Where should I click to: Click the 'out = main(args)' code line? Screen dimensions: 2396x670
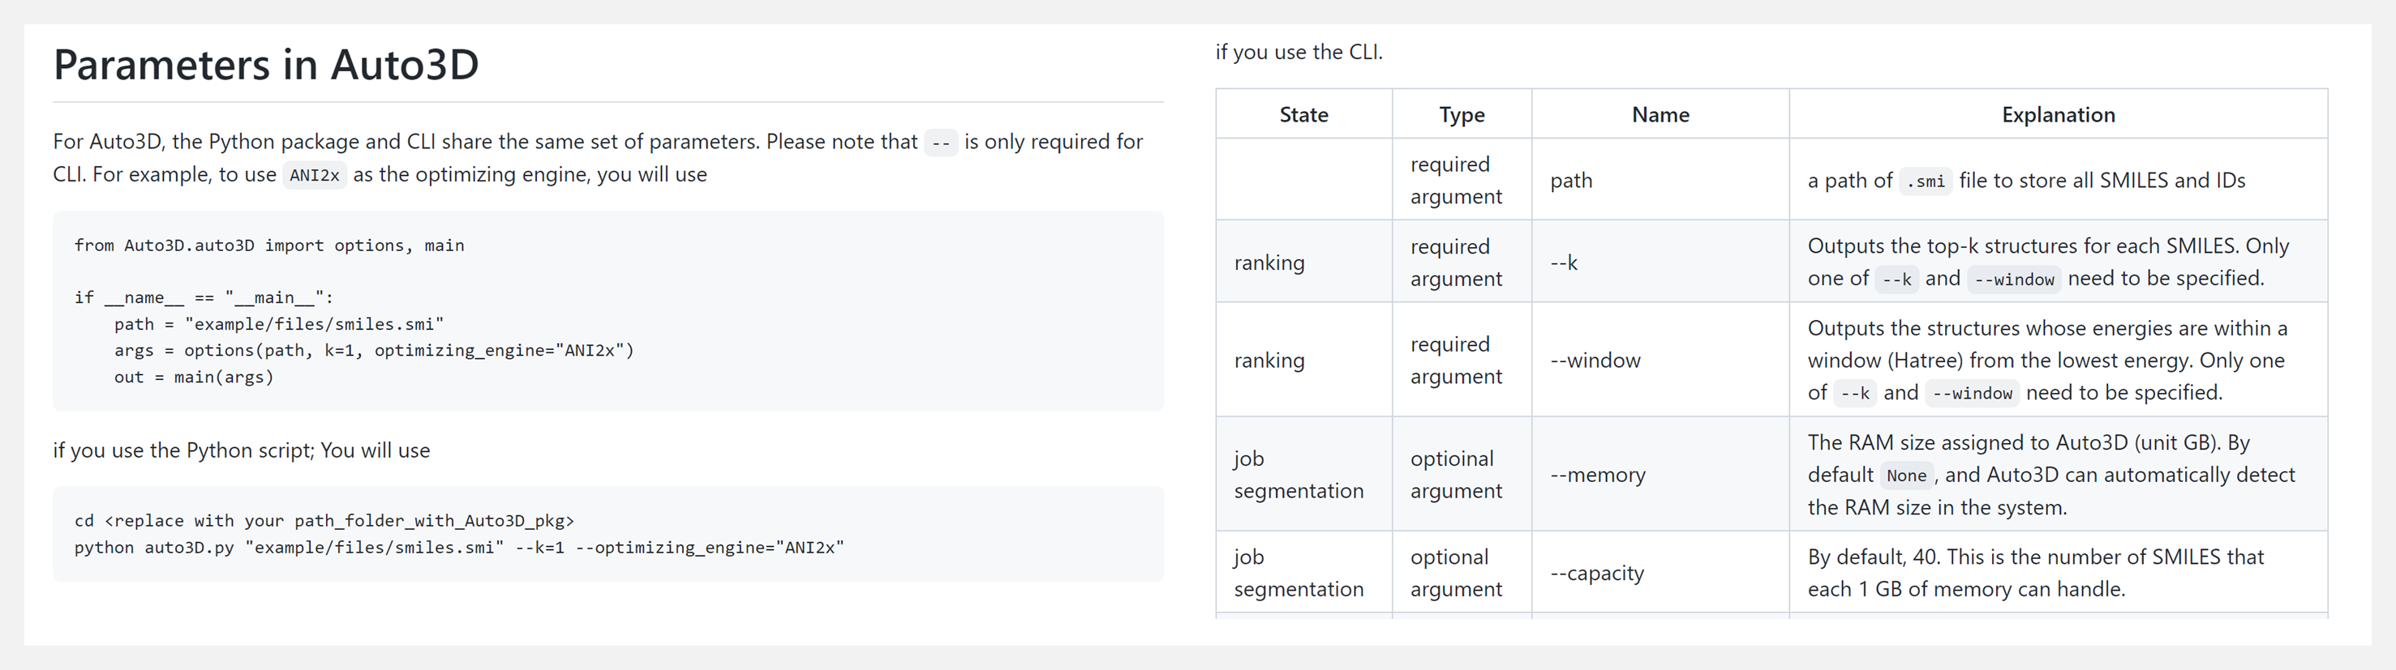194,378
